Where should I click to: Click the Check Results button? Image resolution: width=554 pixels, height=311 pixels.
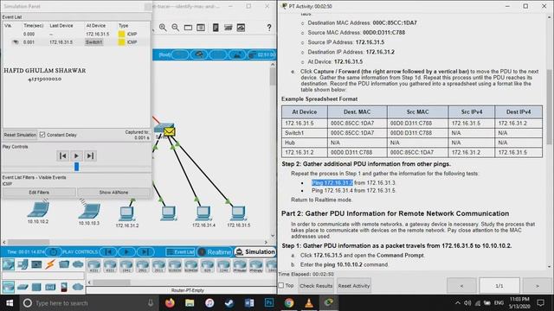click(316, 286)
